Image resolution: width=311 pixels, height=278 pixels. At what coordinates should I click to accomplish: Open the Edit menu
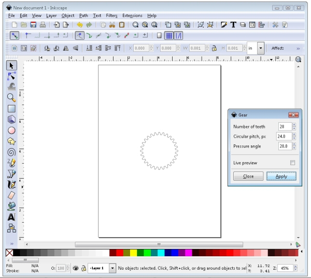pyautogui.click(x=23, y=16)
